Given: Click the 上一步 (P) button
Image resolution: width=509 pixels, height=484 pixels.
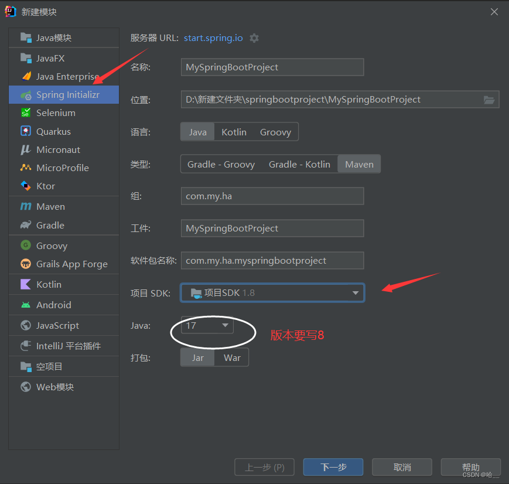Looking at the screenshot, I should [264, 467].
